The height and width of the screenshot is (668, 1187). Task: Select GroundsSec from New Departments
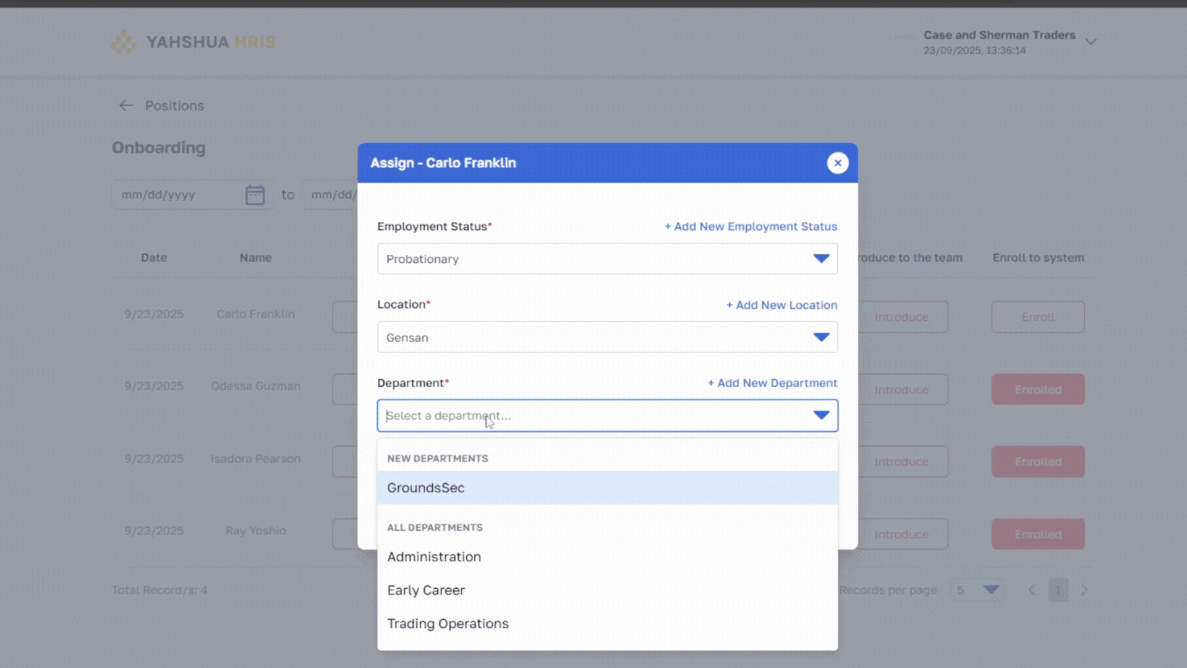(425, 488)
